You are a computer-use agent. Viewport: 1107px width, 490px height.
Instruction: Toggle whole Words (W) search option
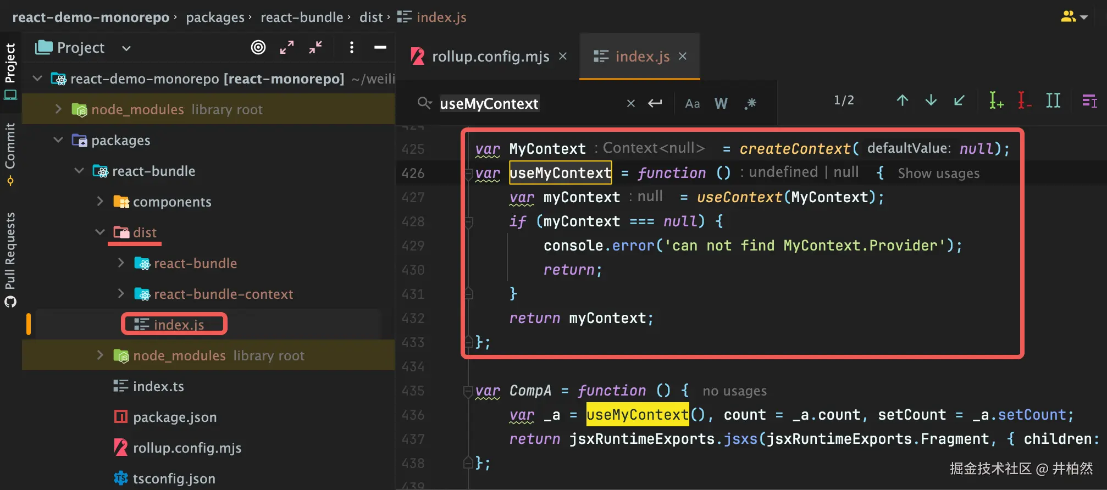(x=721, y=103)
